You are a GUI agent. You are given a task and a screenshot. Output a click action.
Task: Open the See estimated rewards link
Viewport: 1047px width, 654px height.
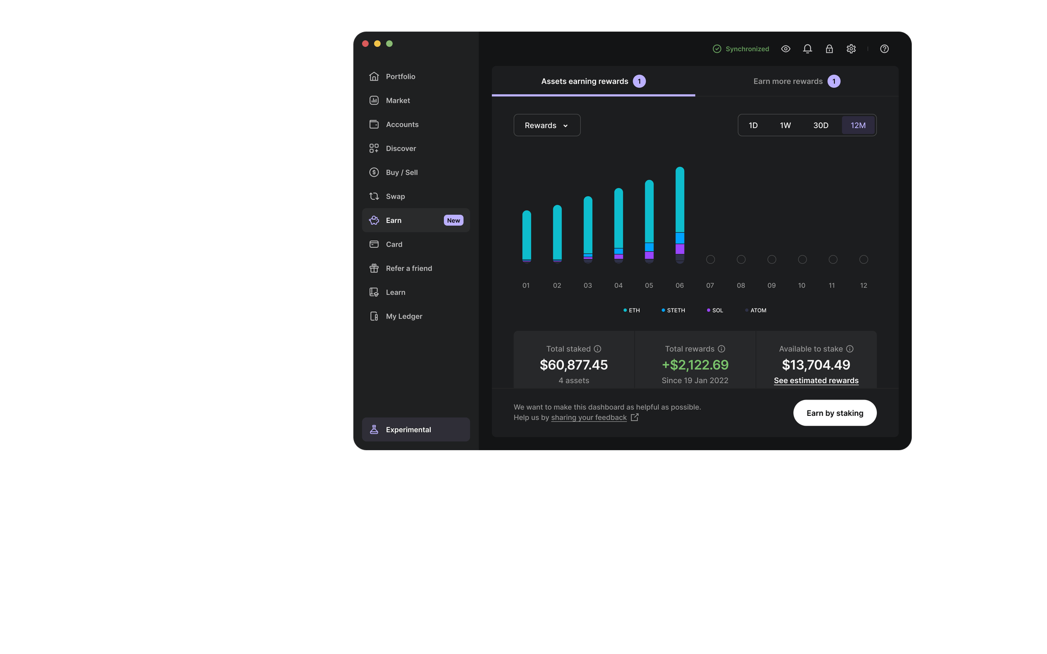coord(816,380)
